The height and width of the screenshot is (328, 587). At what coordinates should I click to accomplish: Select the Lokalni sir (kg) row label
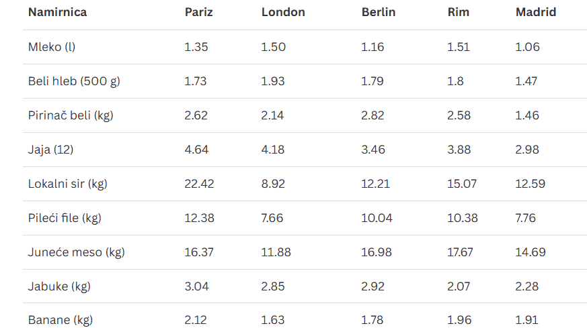point(68,184)
